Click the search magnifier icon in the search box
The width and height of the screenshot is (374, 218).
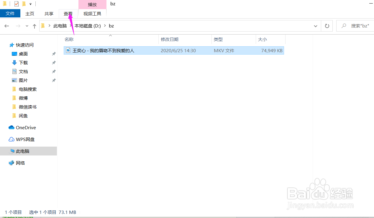click(343, 26)
